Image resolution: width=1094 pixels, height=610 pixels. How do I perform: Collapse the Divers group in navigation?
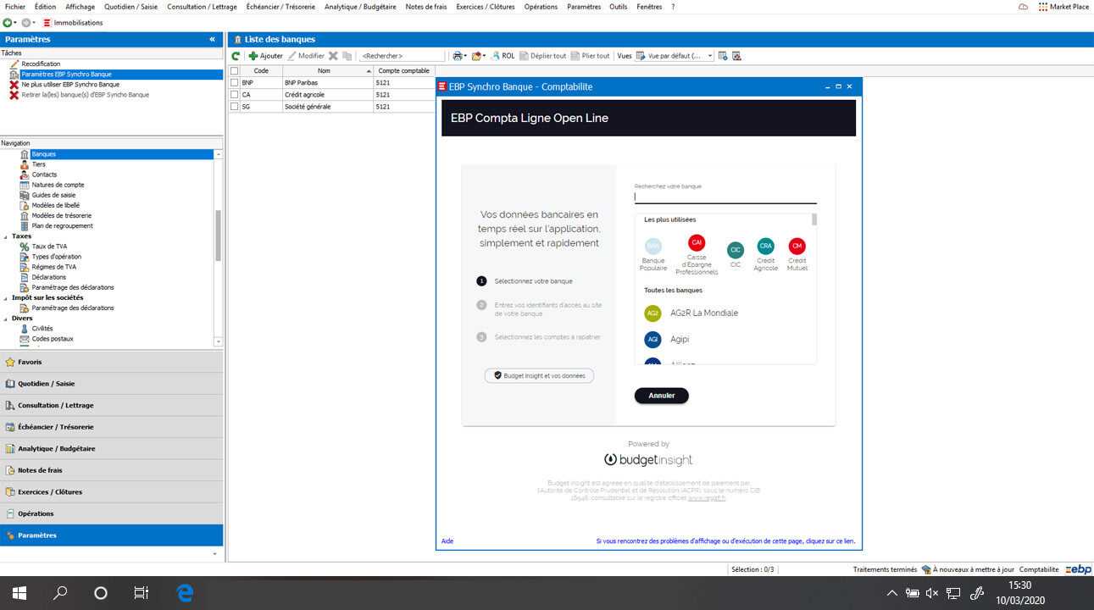6,319
